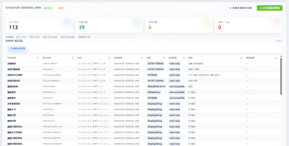The image size is (289, 146).
Task: Click copy icon in 取值说明 column header
Action: coord(276,58)
